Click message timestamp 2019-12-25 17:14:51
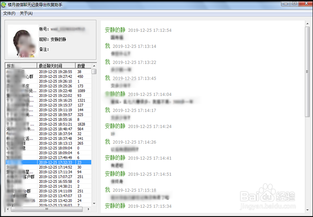 tap(150, 174)
